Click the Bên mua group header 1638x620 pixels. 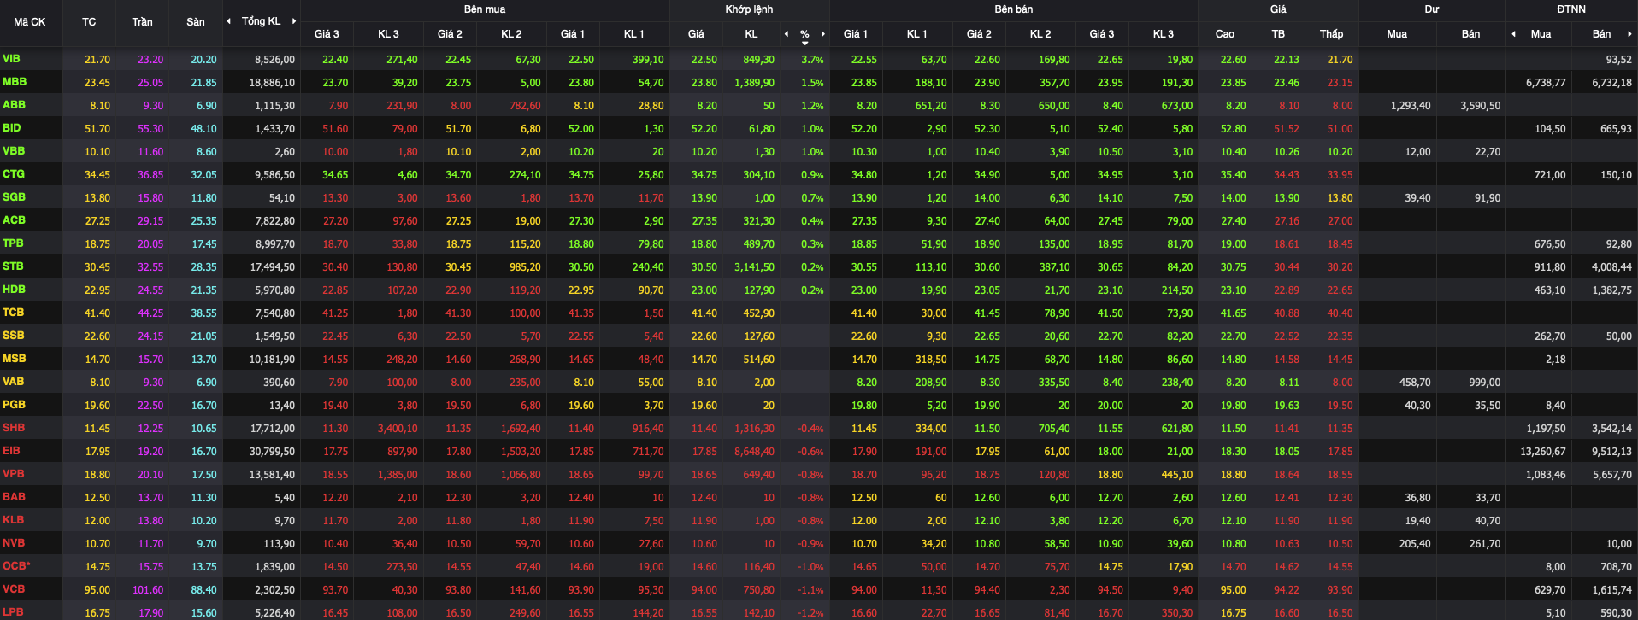(x=485, y=9)
